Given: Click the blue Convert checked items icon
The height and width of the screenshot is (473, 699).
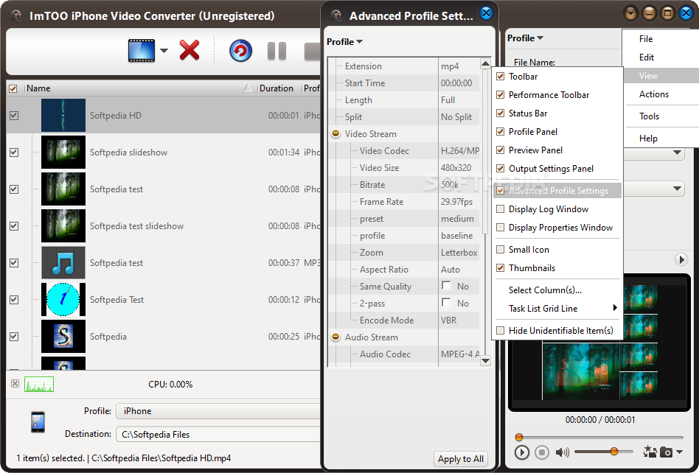Looking at the screenshot, I should (240, 50).
